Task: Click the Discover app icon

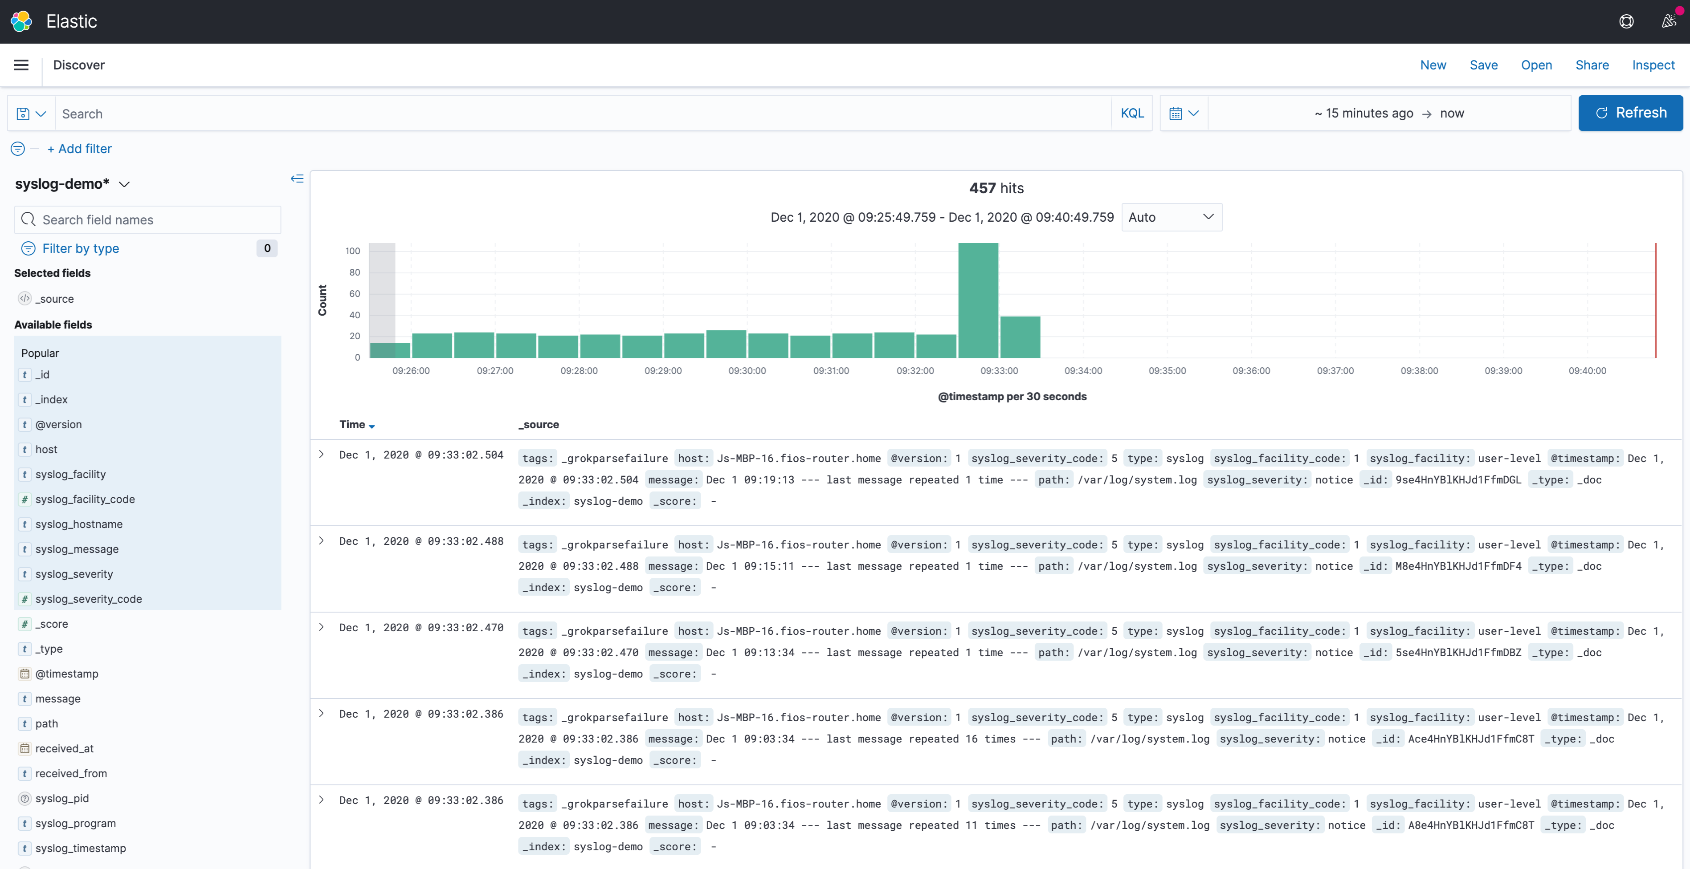Action: (78, 64)
